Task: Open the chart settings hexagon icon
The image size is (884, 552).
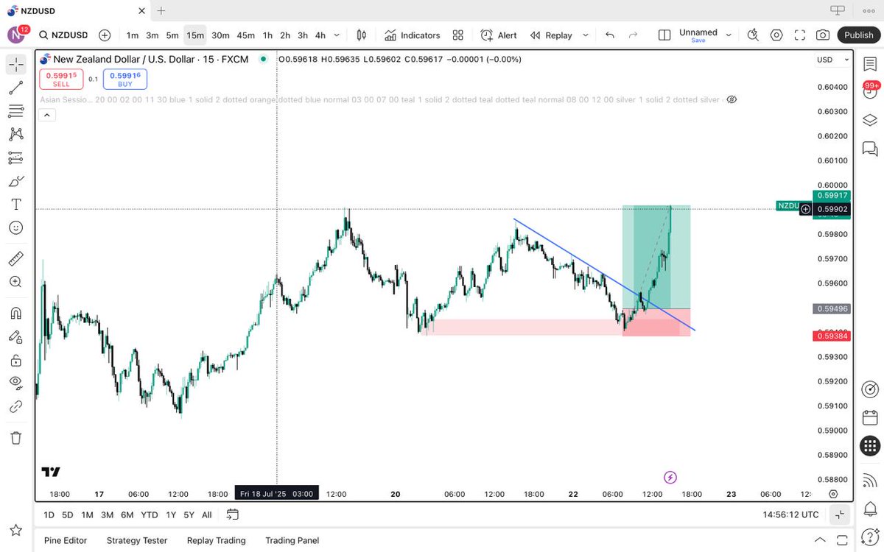Action: (x=776, y=35)
